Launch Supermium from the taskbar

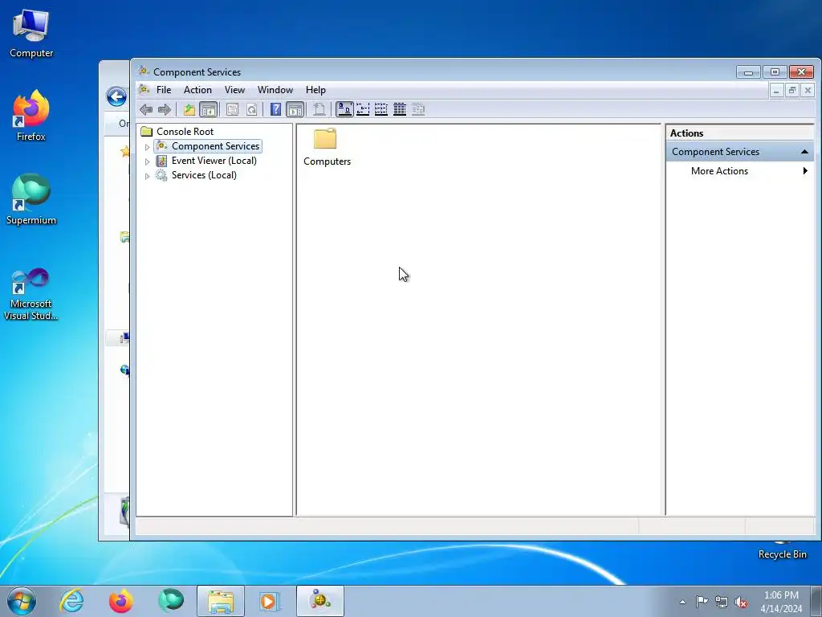[171, 601]
